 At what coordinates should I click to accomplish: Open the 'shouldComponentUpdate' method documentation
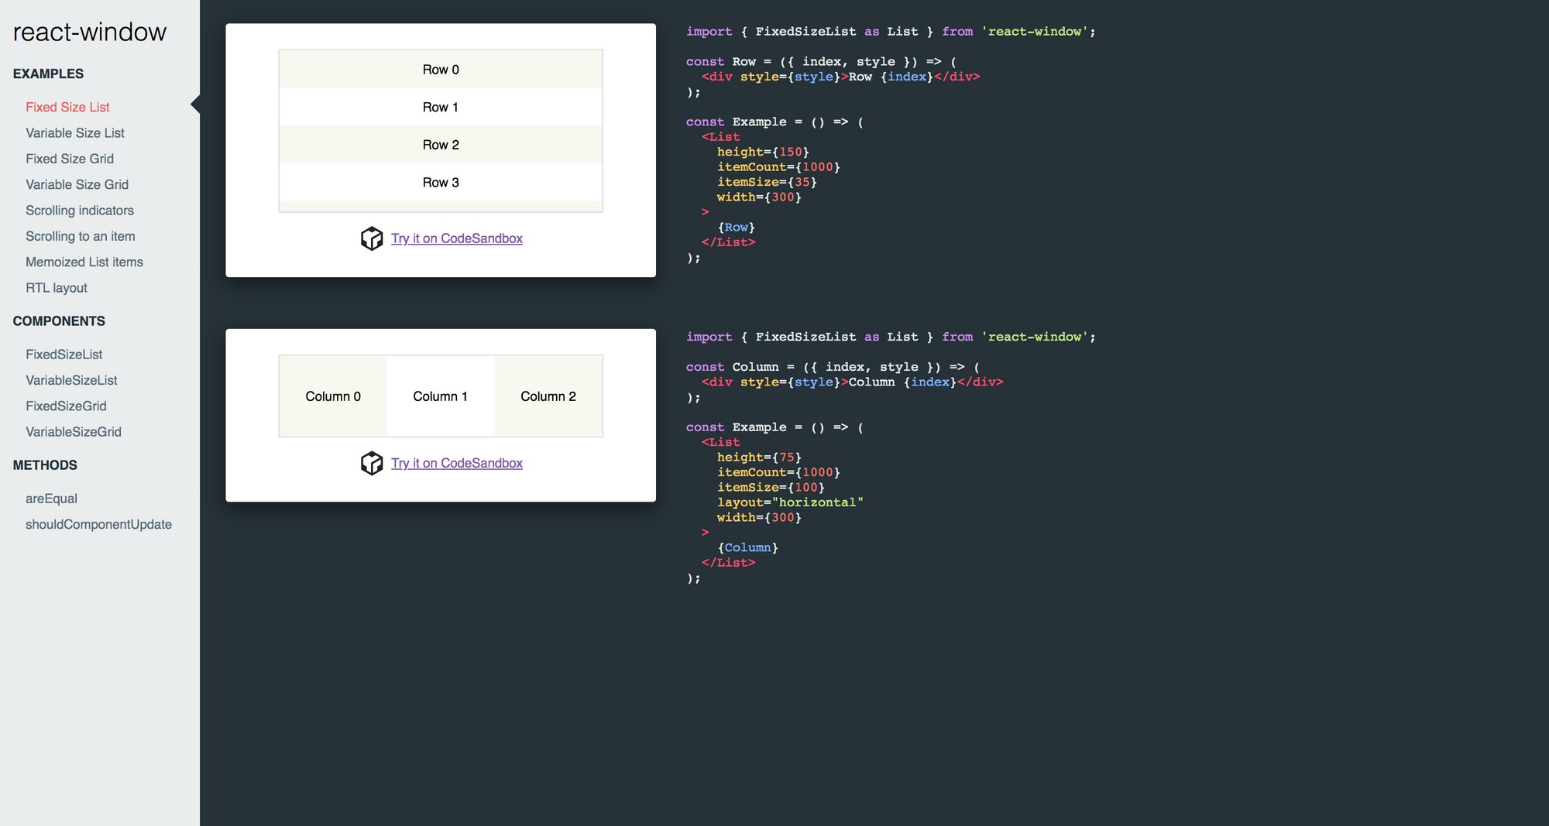99,524
